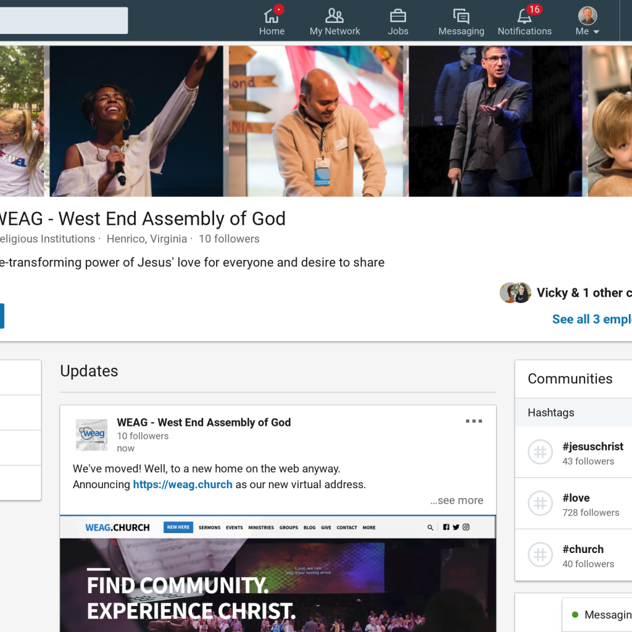Screen dimensions: 632x632
Task: Open the post's three-dot options menu
Action: [473, 422]
